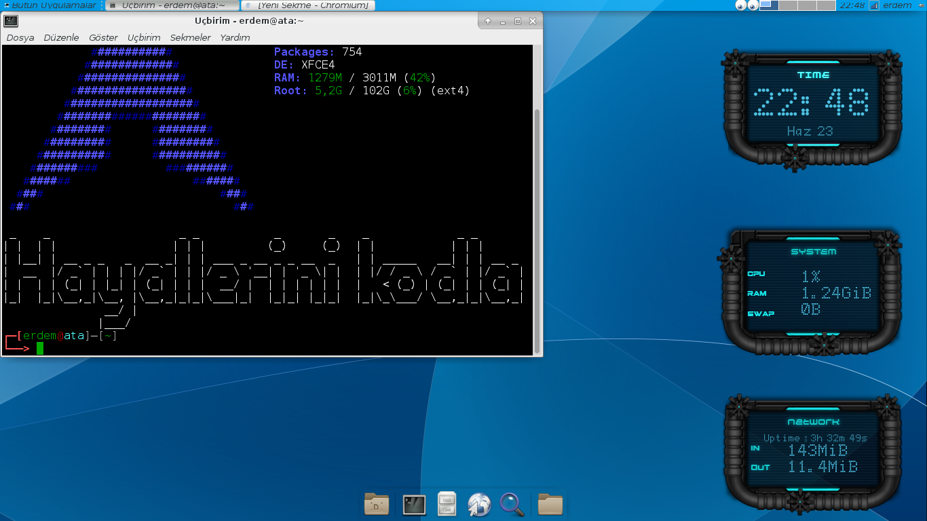Click the 22:48 panel clock
This screenshot has width=927, height=521.
point(852,5)
